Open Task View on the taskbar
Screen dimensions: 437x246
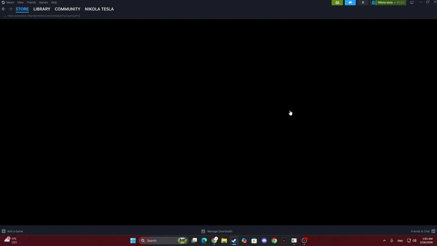point(194,241)
